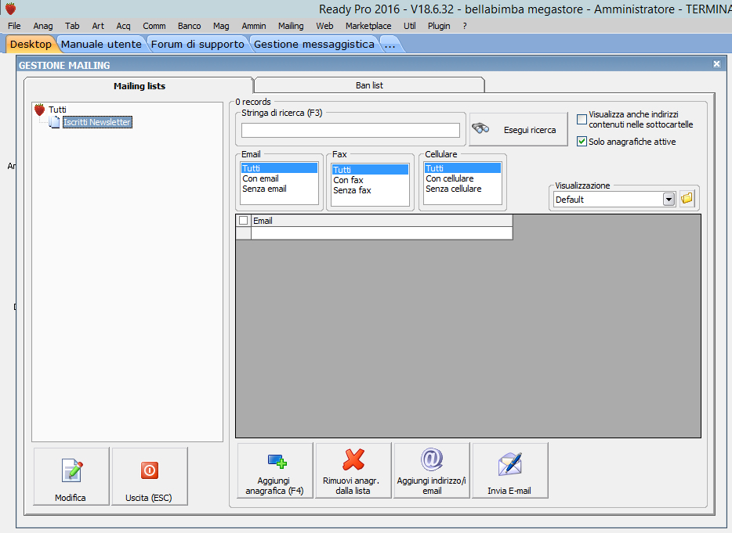732x533 pixels.
Task: Close the Gestione Mailing window
Action: pos(716,64)
